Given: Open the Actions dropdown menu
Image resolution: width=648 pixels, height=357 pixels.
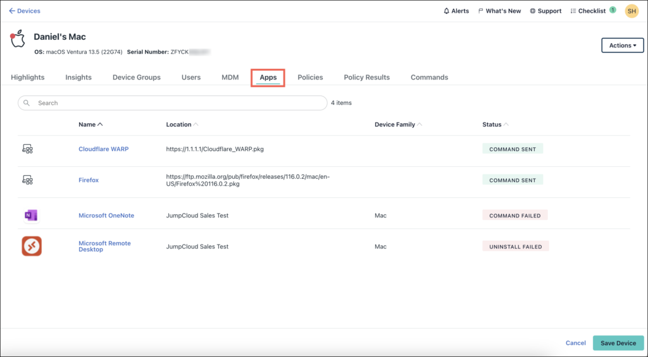Looking at the screenshot, I should coord(622,45).
